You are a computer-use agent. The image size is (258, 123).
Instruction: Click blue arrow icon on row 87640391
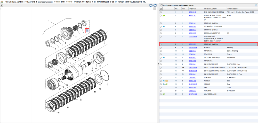tap(164, 26)
